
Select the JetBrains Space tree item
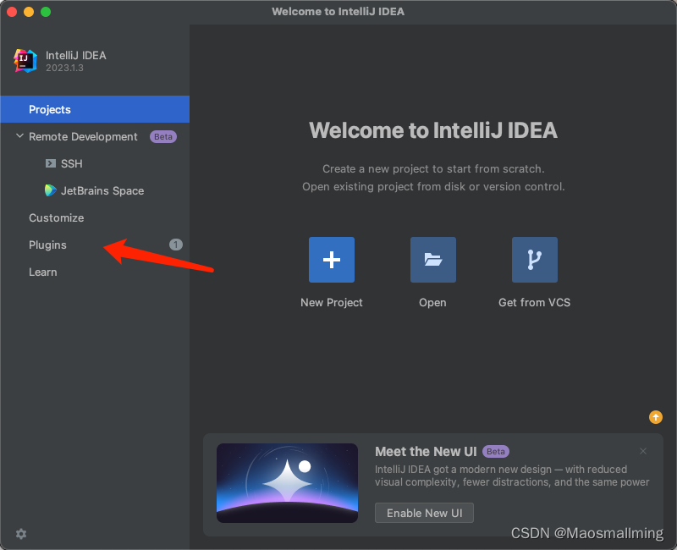coord(95,190)
